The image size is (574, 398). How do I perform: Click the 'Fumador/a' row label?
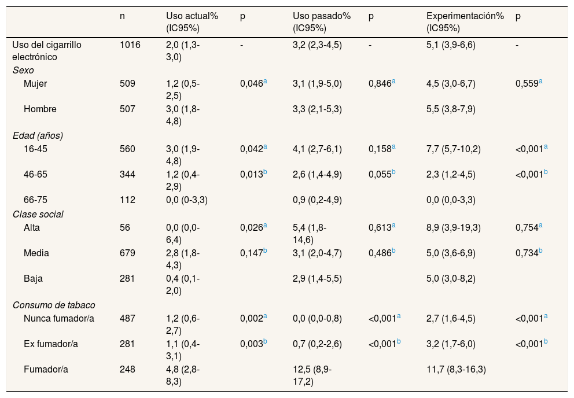[x=43, y=370]
